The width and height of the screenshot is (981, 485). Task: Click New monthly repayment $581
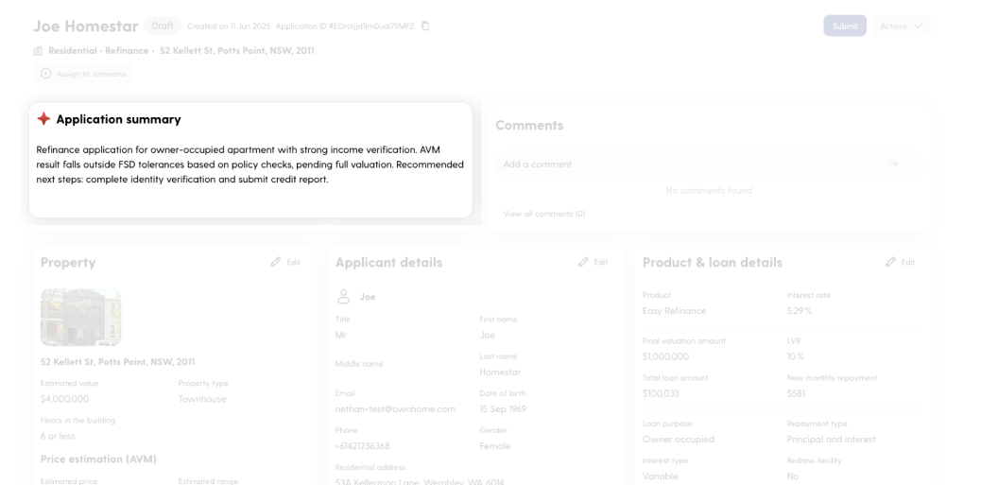(796, 393)
